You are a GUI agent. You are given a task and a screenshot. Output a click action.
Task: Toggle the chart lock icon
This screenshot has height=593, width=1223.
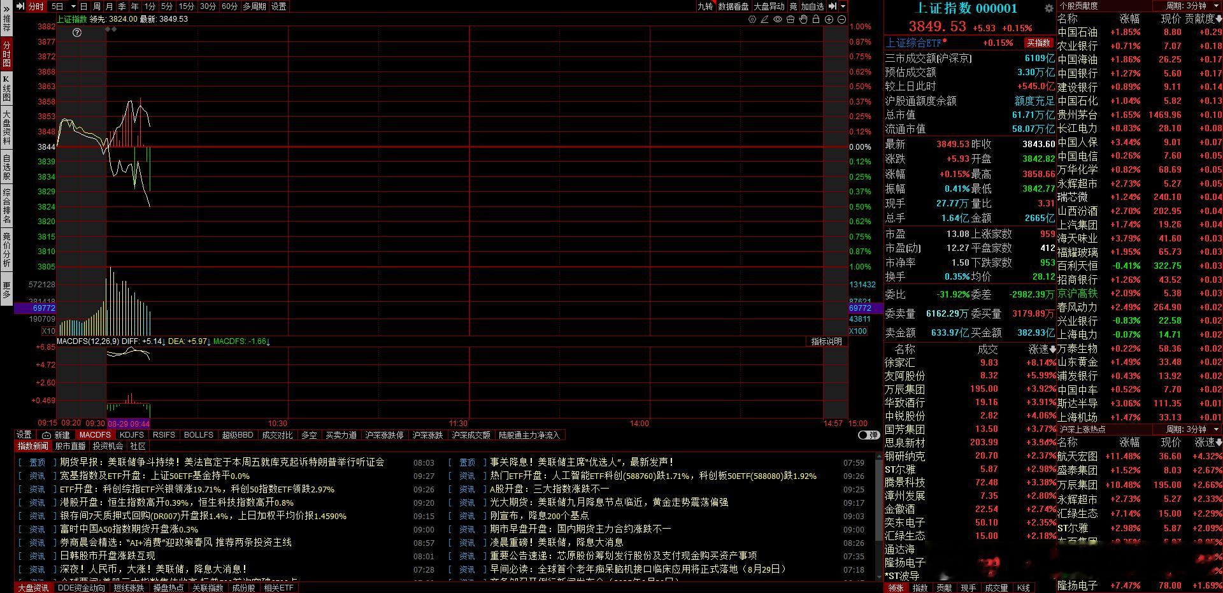click(x=816, y=20)
